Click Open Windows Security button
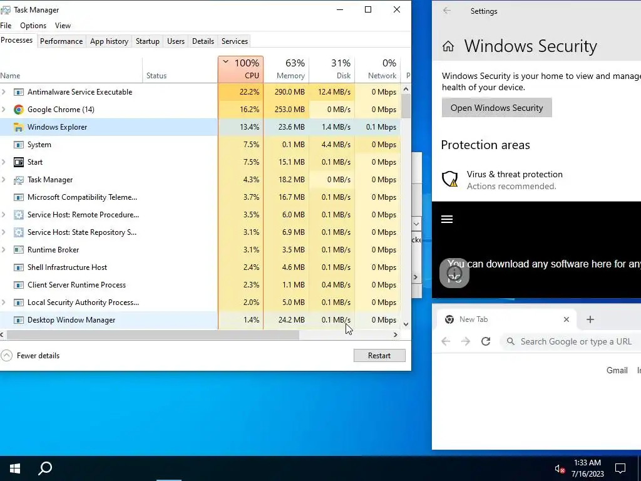 (x=496, y=108)
